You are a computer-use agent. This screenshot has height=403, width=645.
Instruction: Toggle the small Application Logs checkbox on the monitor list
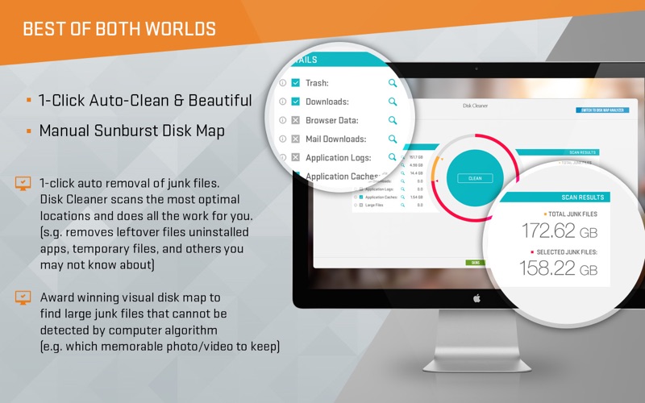click(x=361, y=189)
